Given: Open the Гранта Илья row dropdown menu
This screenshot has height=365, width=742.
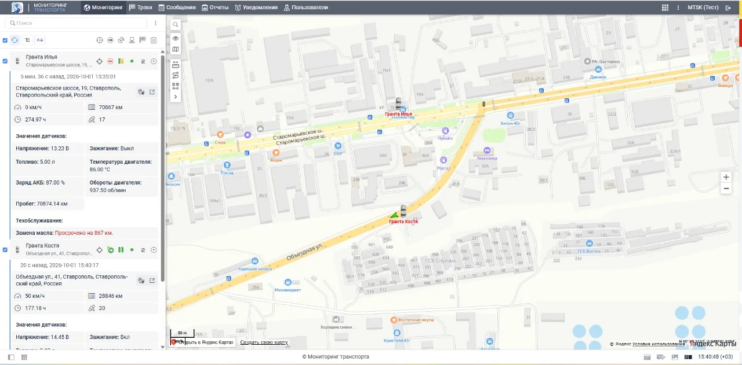Looking at the screenshot, I should pyautogui.click(x=154, y=61).
